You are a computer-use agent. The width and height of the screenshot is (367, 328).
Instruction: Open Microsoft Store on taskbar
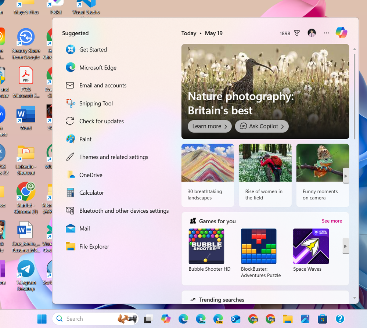(x=322, y=319)
